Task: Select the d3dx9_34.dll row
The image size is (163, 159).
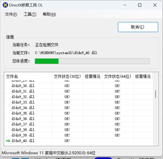Action: coord(78,108)
